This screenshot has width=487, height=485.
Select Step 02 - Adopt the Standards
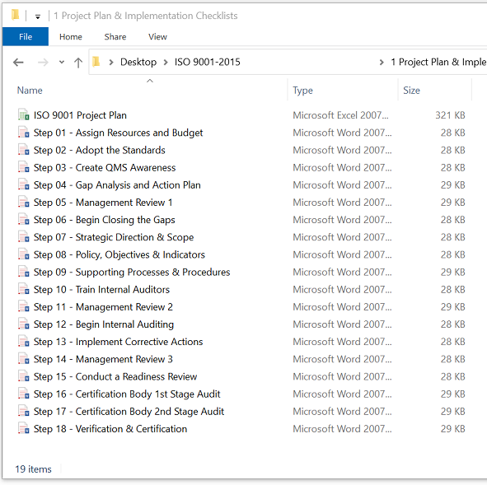point(100,150)
